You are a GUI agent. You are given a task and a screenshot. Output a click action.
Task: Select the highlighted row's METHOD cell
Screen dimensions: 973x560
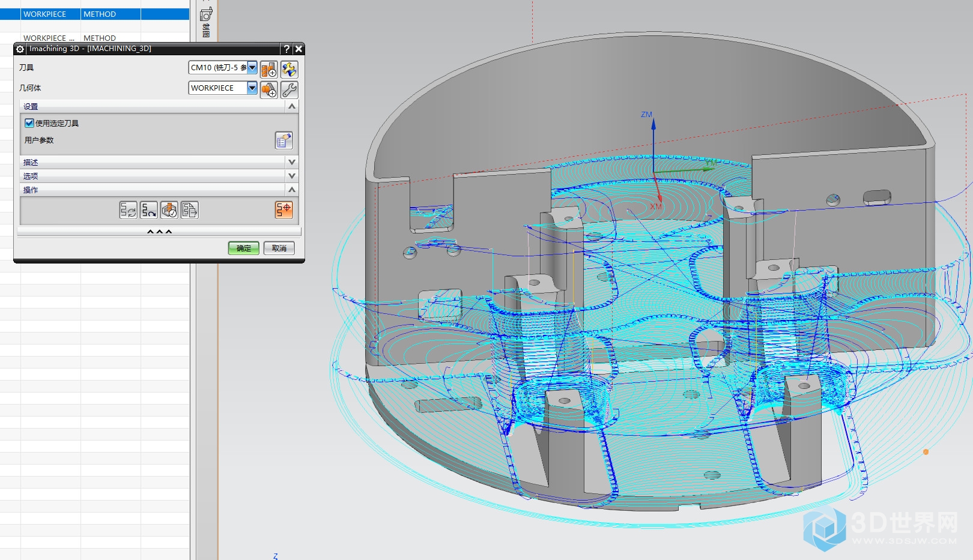111,14
